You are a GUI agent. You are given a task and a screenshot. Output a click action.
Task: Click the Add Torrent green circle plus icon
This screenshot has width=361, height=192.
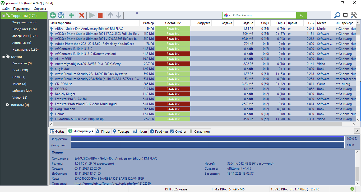[53, 15]
